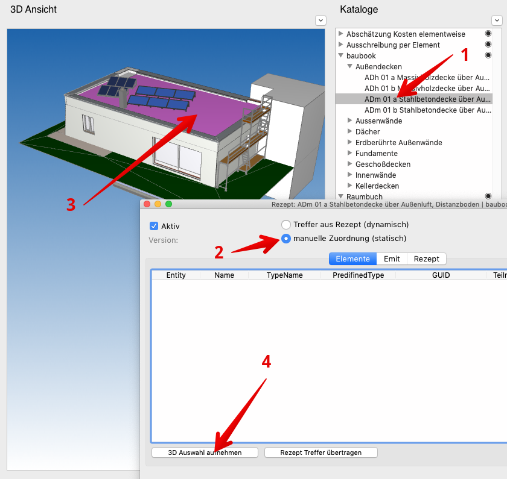Expand the Aussenwände catalog folder
Screen dimensions: 507x479
click(349, 121)
